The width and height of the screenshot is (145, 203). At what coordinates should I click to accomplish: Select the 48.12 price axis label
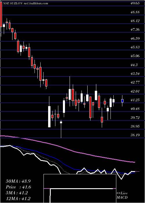[135, 21]
